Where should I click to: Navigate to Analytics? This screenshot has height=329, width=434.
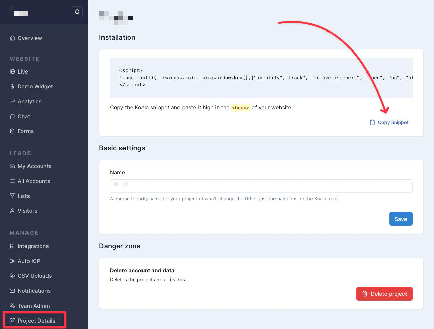tap(30, 101)
